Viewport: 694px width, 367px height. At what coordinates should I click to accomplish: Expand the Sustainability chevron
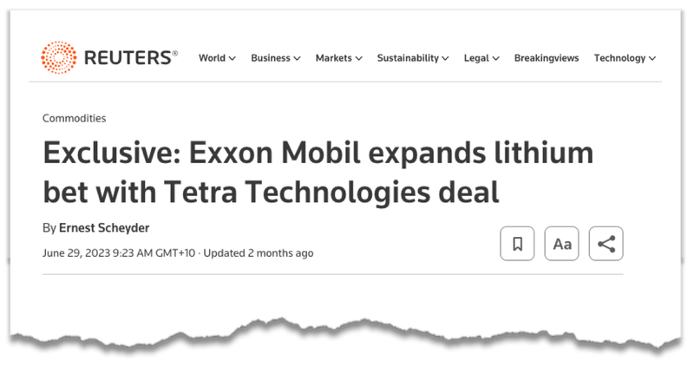(445, 58)
